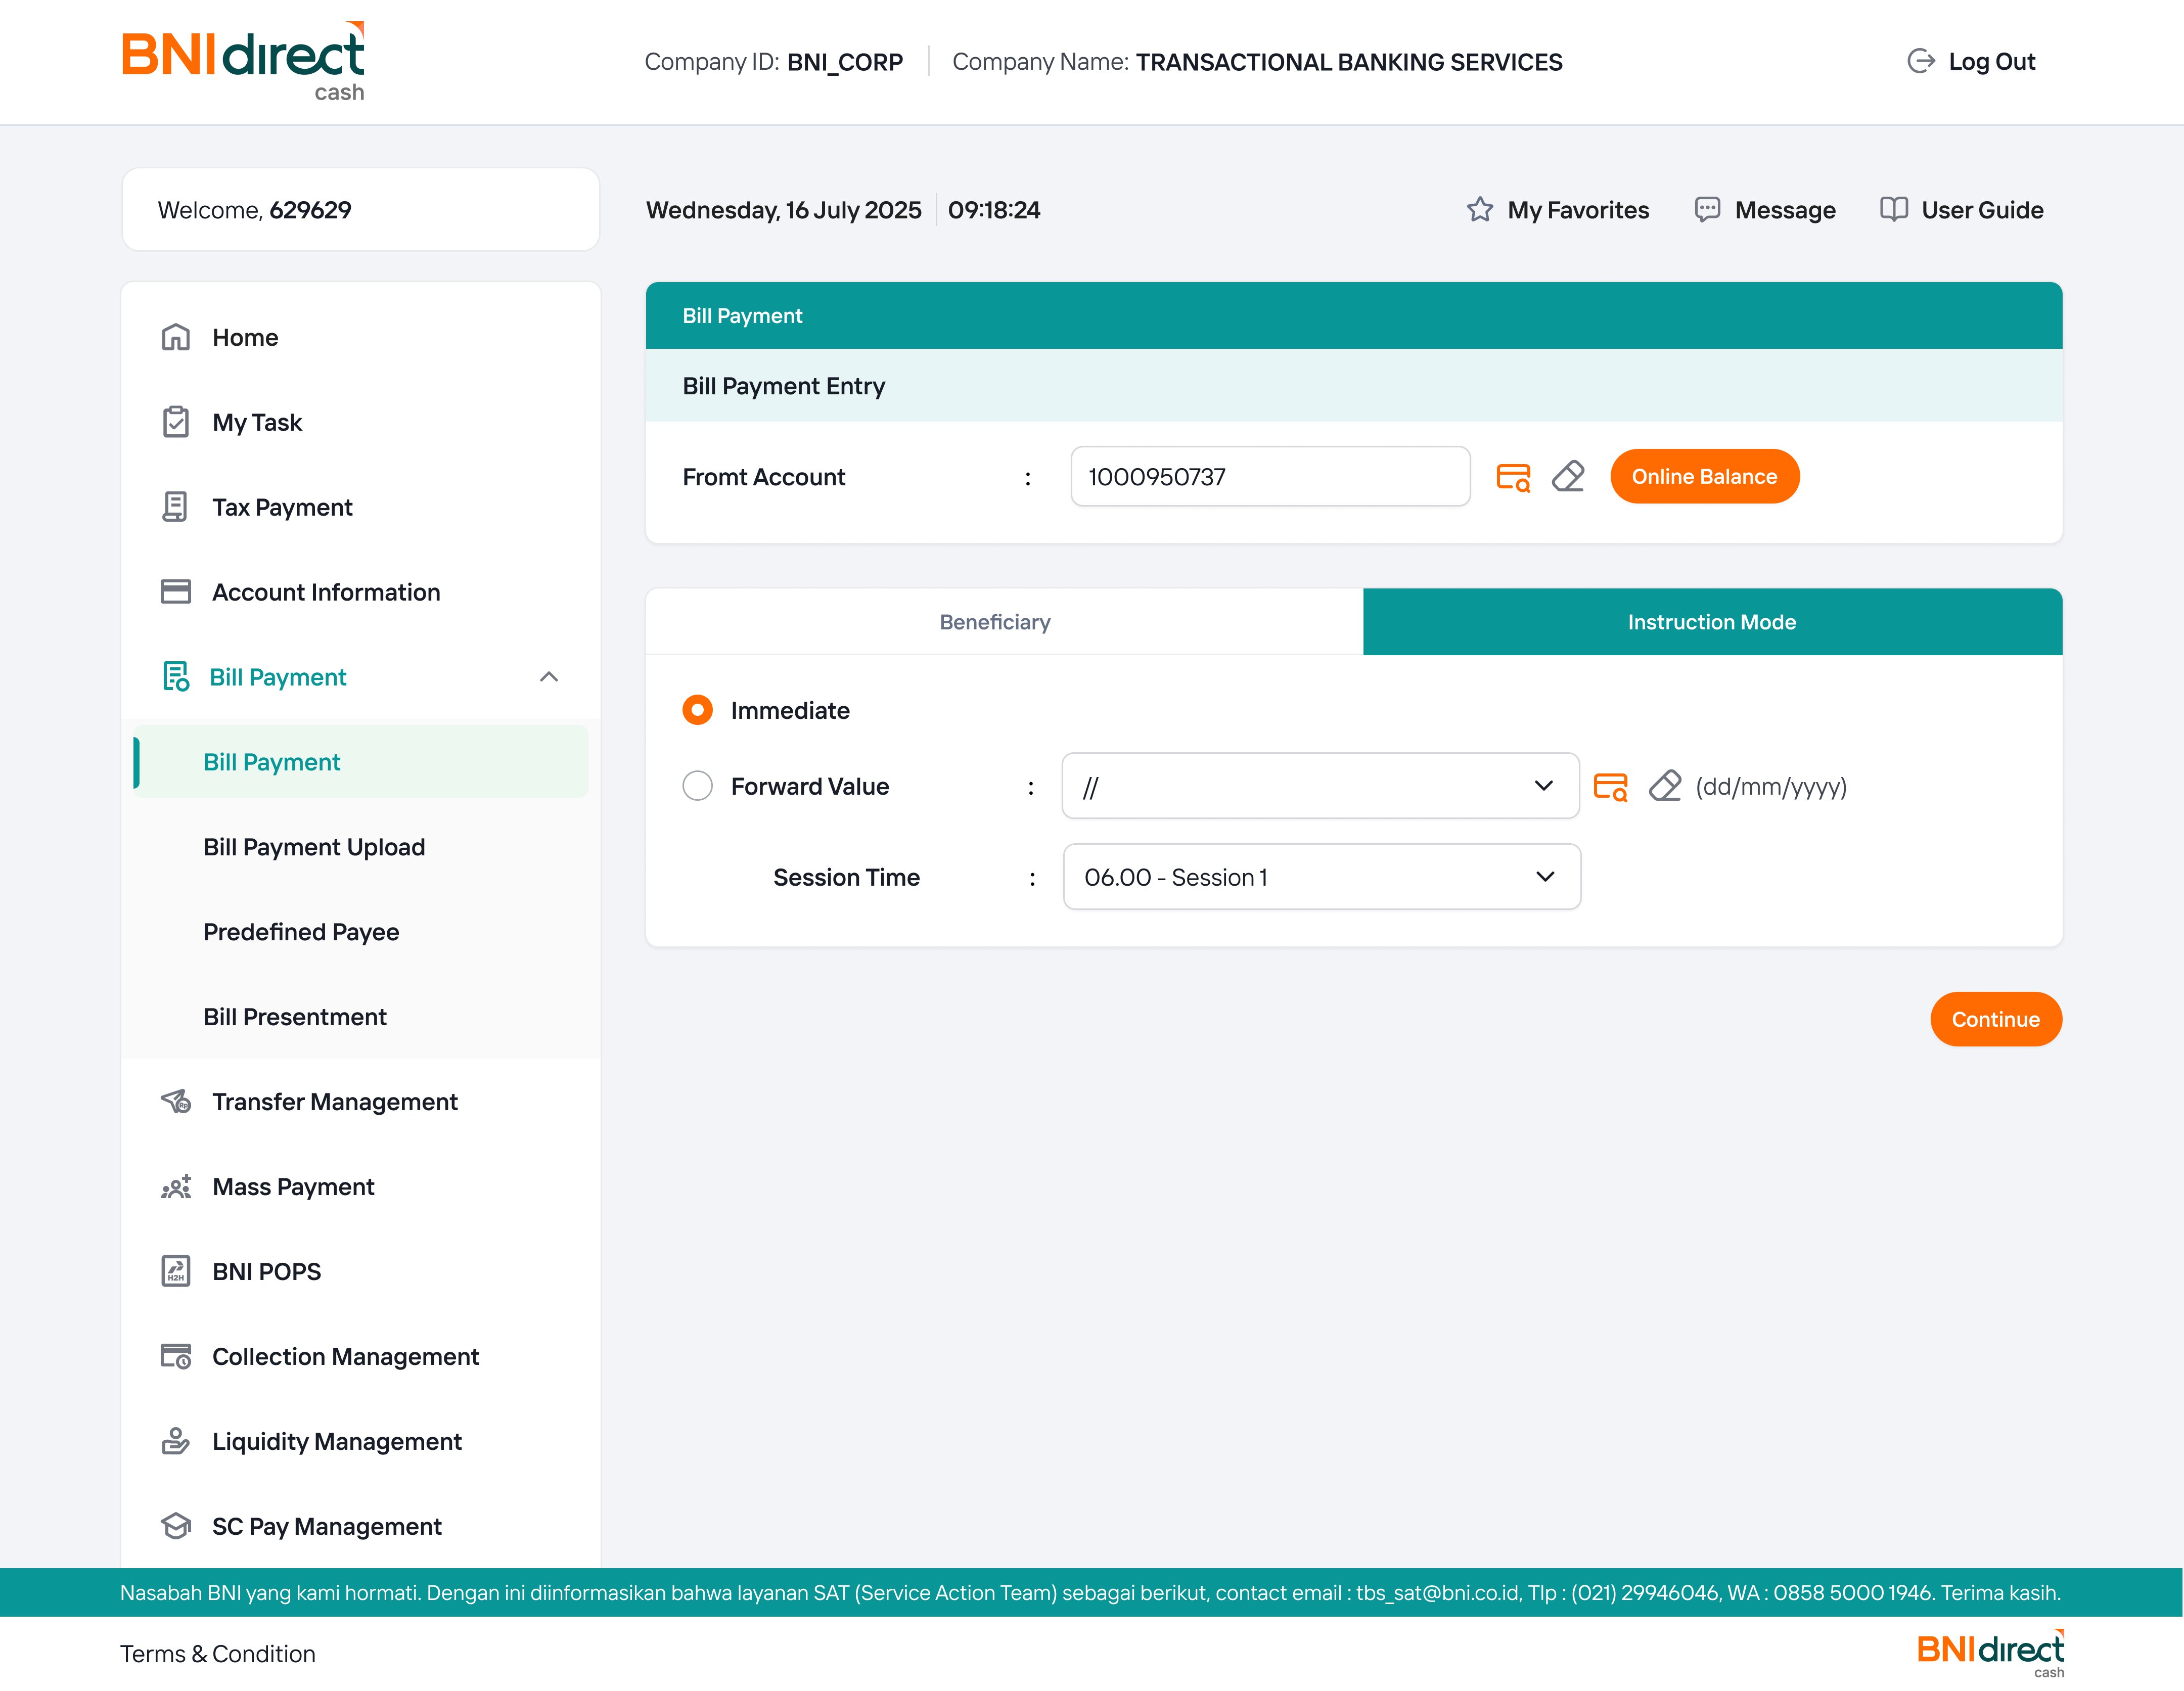Open Bill Payment Upload submenu item
Viewport: 2184px width, 1691px height.
314,847
